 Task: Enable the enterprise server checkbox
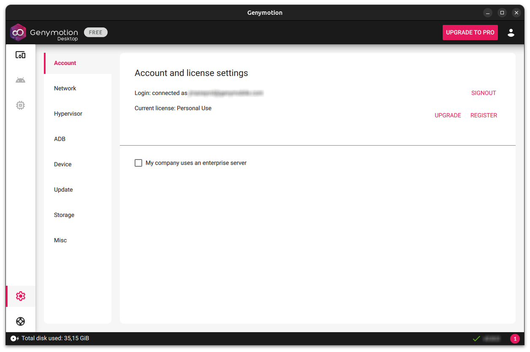(138, 162)
